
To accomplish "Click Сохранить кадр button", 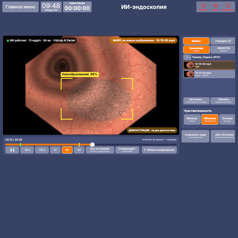I will click(195, 136).
